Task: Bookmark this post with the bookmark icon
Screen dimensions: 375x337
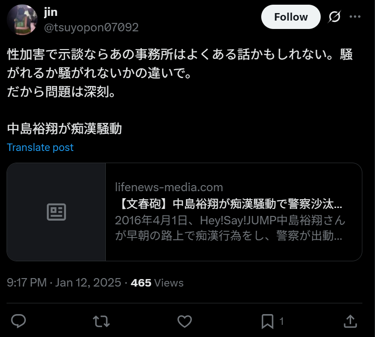Action: 267,321
